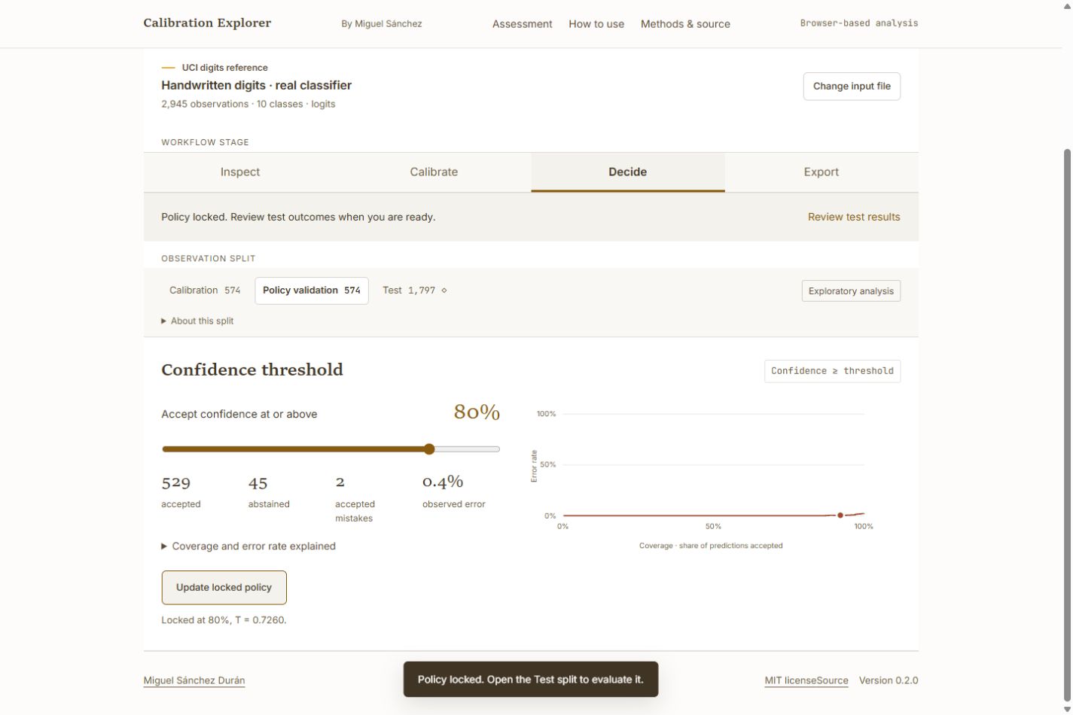Click the 45 abstained count

coord(258,483)
